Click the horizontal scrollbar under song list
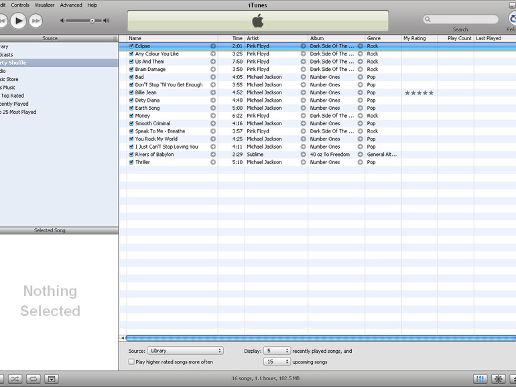The height and width of the screenshot is (387, 516). [321, 338]
